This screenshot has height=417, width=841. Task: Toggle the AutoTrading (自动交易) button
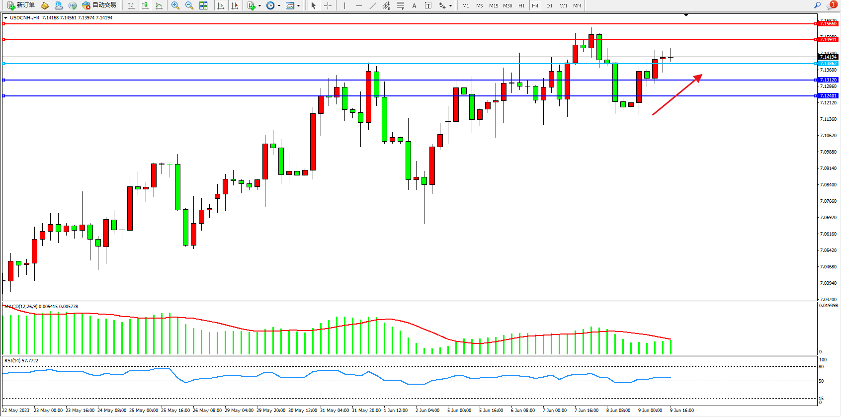coord(99,5)
